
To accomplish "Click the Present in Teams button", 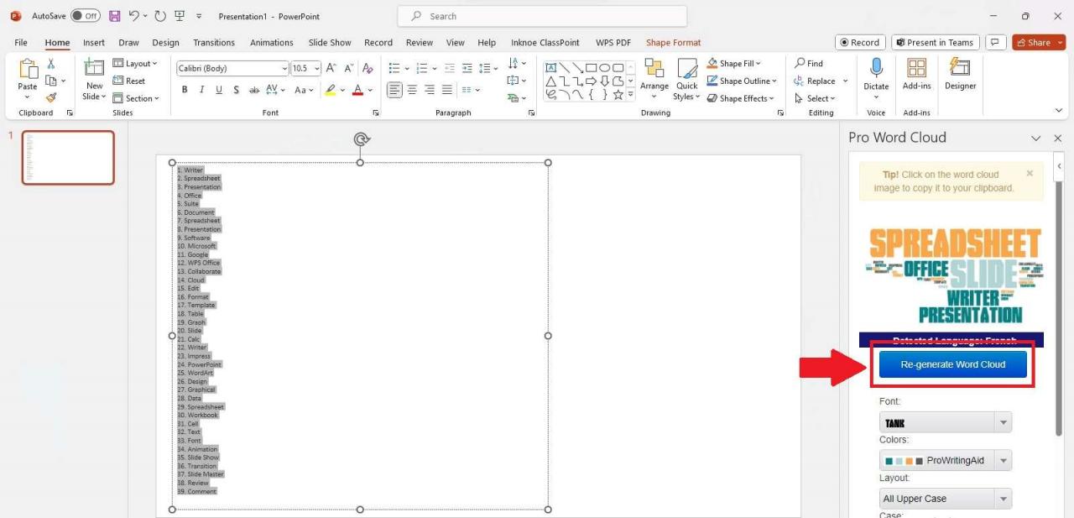I will pos(934,41).
